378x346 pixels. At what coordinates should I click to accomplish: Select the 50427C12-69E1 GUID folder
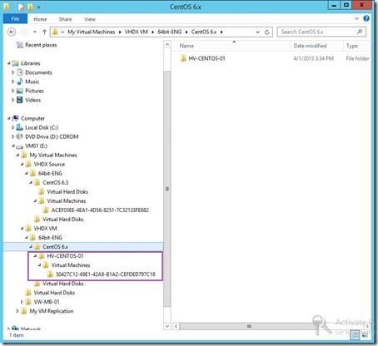pos(106,274)
